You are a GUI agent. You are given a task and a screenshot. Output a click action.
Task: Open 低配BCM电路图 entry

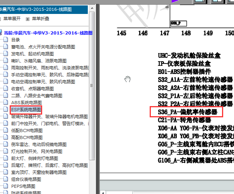(27, 130)
